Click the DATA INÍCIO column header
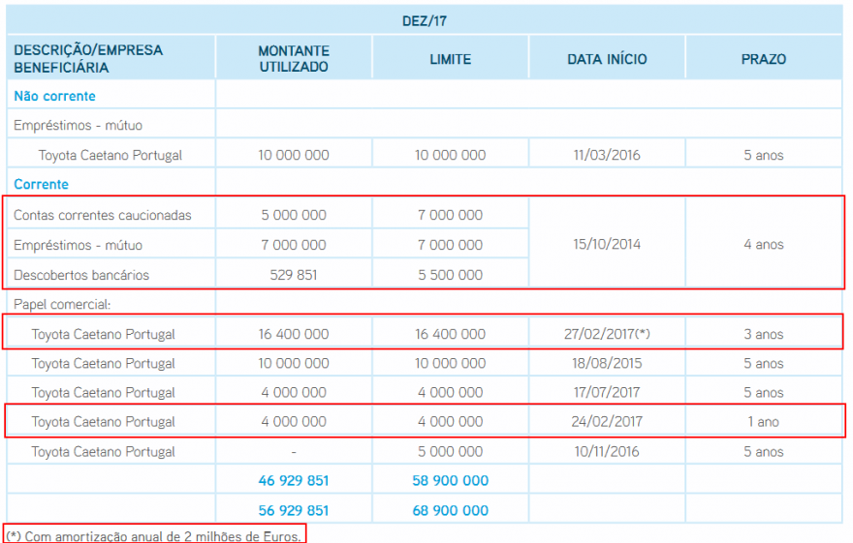 click(607, 59)
